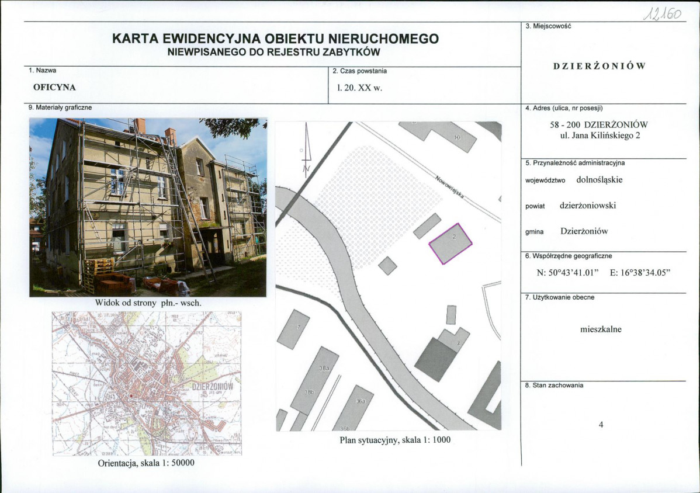Click the 'Nowowiejska' street label on the plan
Viewport: 700px width, 493px height.
pos(449,187)
